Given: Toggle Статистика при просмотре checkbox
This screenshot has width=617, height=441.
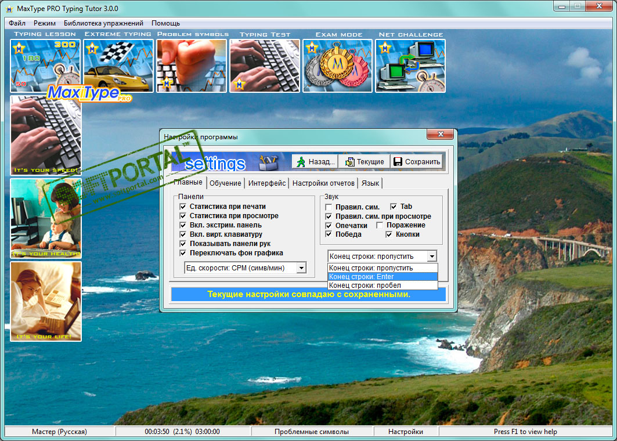Looking at the screenshot, I should (x=183, y=216).
